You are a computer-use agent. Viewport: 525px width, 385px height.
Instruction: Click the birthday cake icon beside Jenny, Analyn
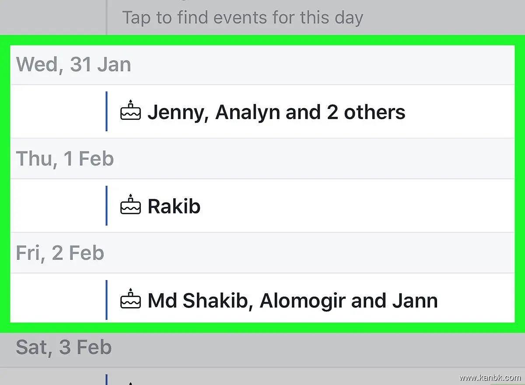pyautogui.click(x=130, y=111)
